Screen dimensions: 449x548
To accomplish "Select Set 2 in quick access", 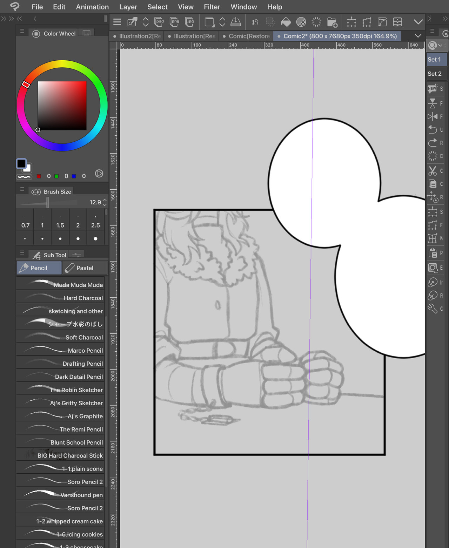I will (436, 74).
